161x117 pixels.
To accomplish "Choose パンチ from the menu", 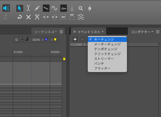I will pyautogui.click(x=107, y=64).
